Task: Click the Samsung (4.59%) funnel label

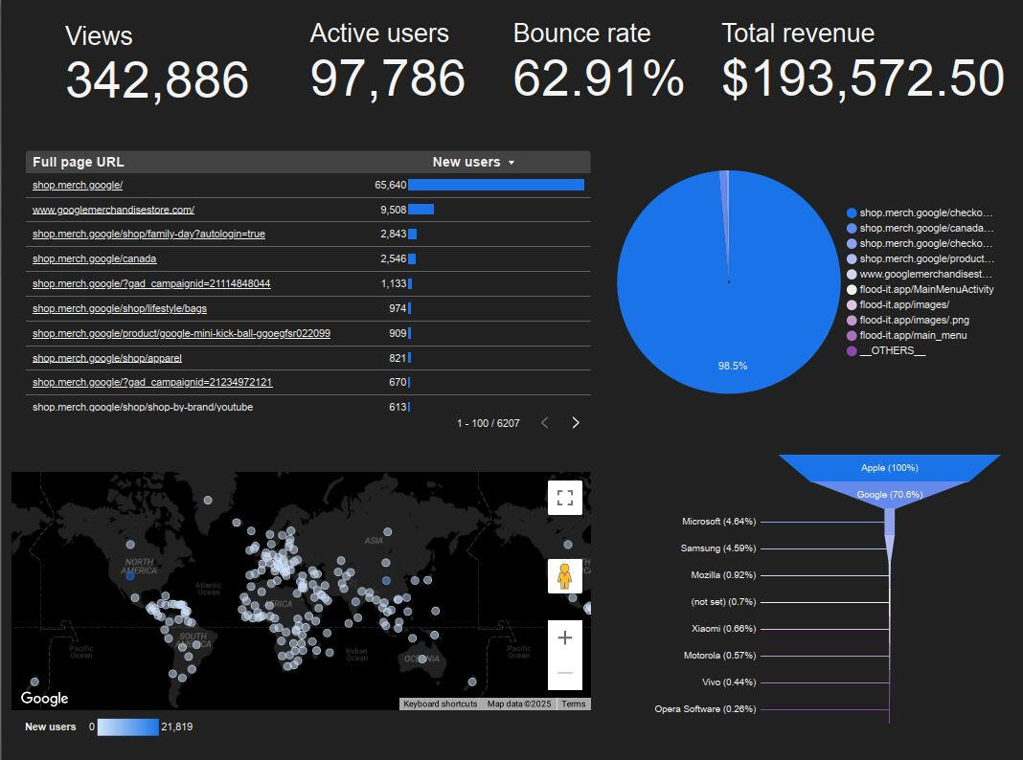Action: [717, 548]
